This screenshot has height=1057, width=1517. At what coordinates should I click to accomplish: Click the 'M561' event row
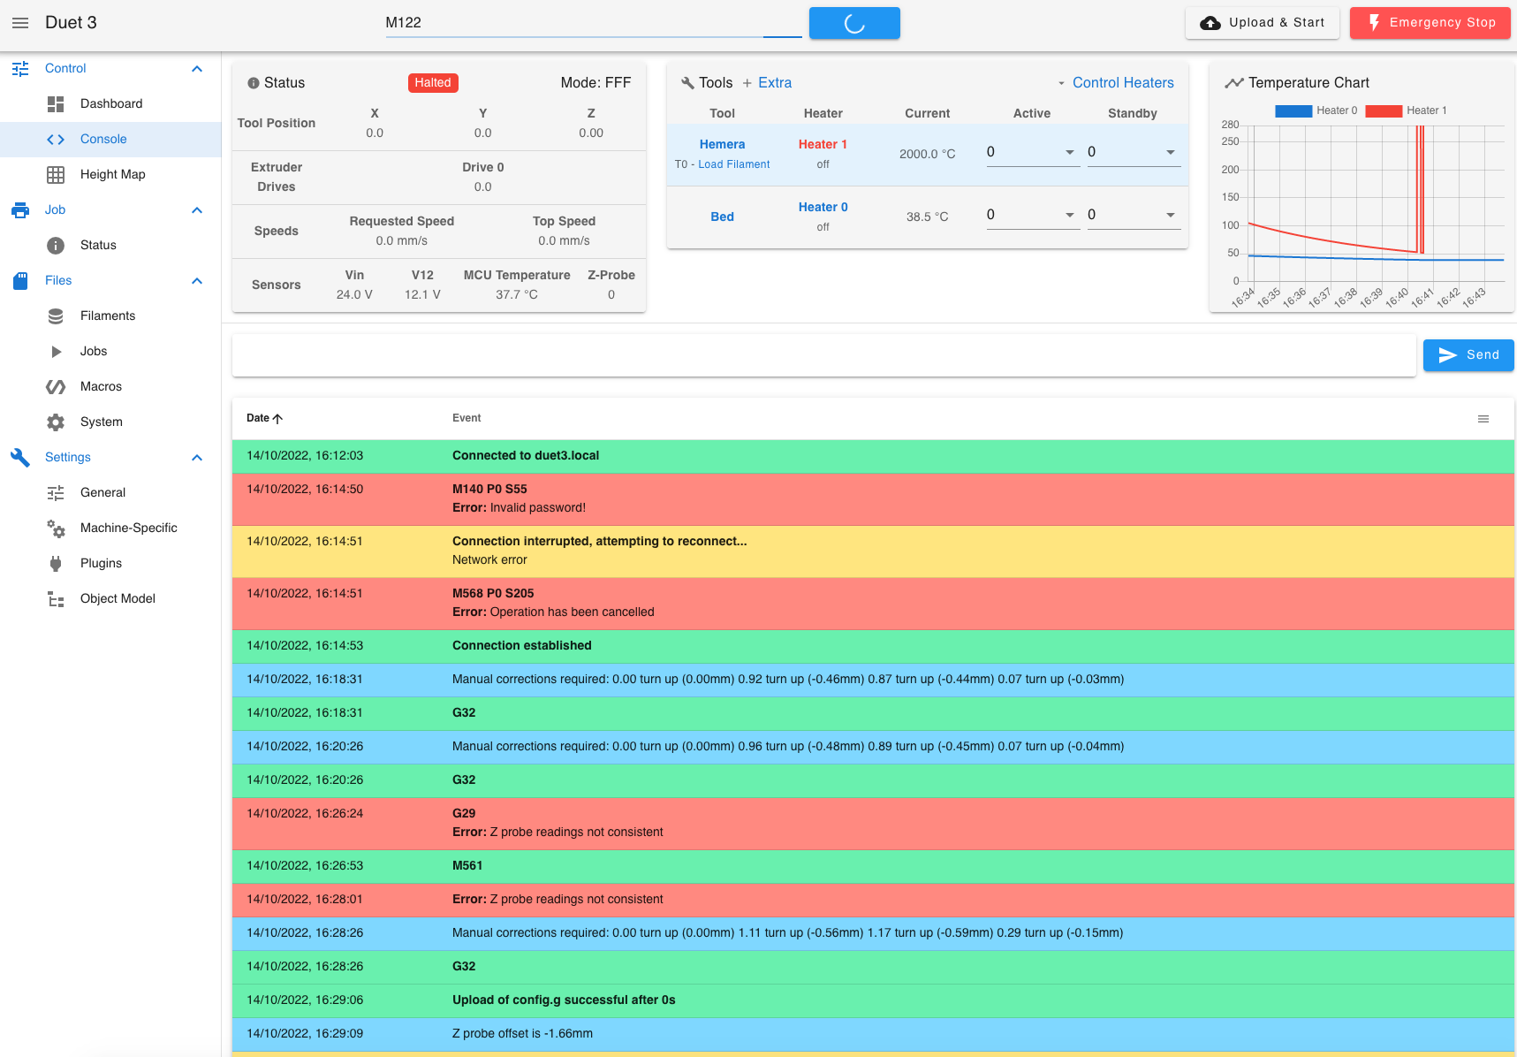pos(873,866)
